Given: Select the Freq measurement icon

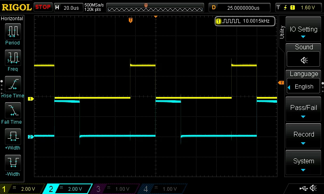Looking at the screenshot, I should tap(13, 58).
